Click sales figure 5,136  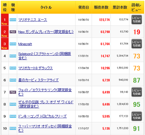click(x=106, y=128)
